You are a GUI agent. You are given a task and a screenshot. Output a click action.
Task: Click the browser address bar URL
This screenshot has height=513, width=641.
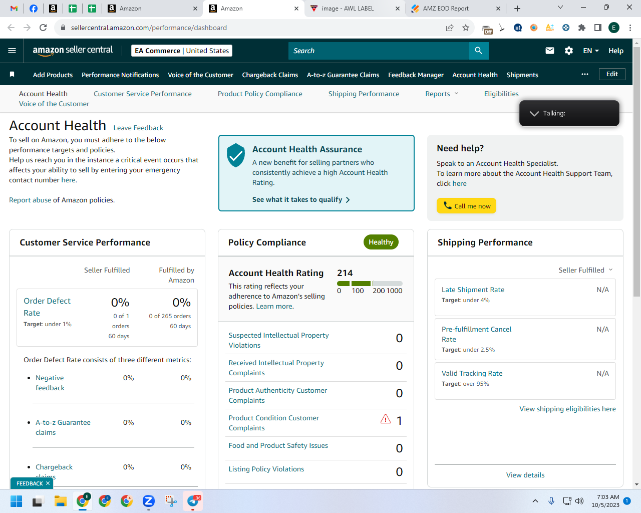(149, 28)
